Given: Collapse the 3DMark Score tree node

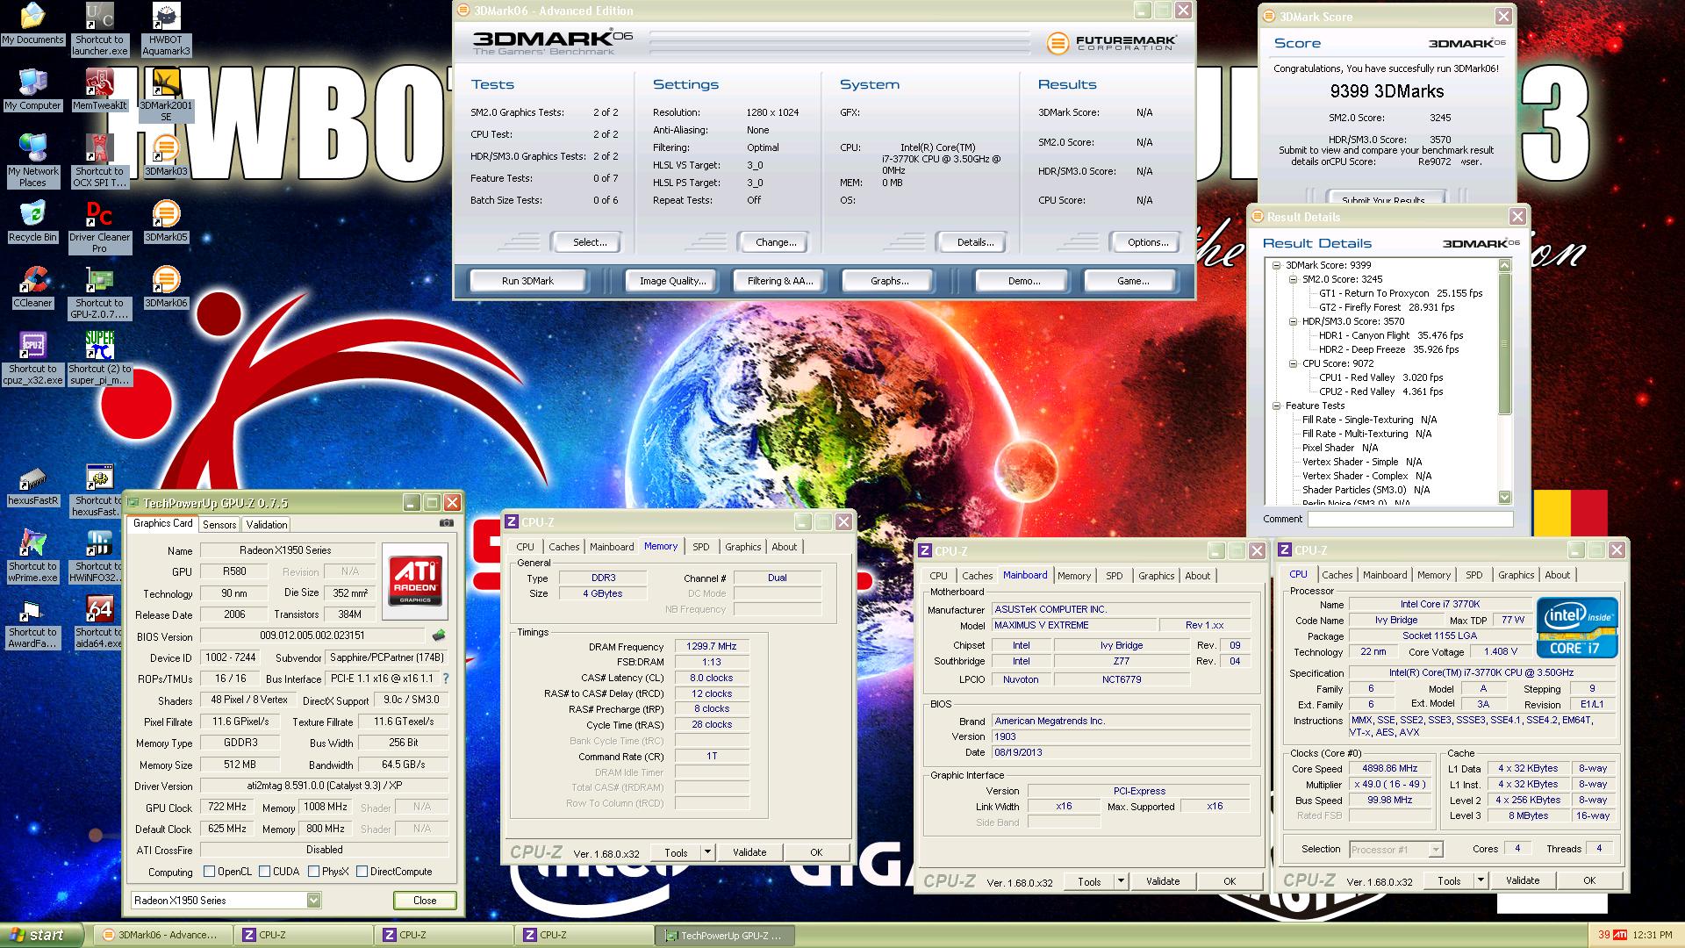Looking at the screenshot, I should [1277, 265].
